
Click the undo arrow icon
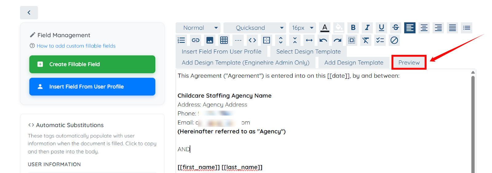323,40
